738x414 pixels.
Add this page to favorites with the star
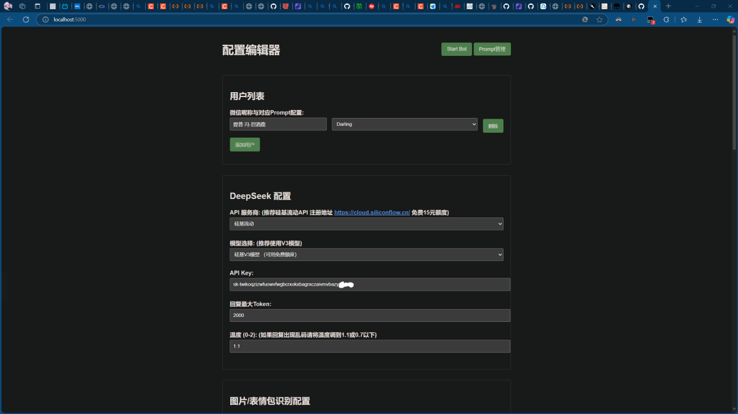click(600, 20)
